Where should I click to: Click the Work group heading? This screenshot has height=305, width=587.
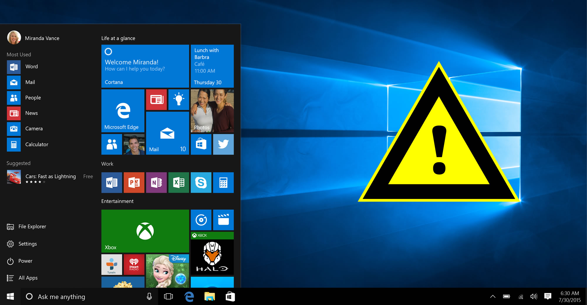107,164
